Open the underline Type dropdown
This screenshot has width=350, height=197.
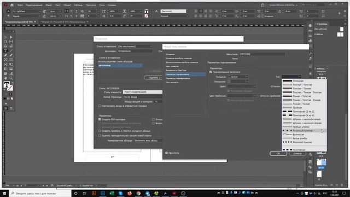point(291,77)
